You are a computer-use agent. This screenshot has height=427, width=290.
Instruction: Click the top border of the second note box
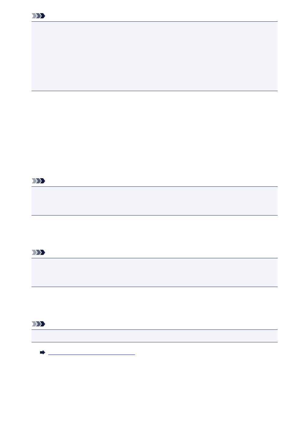click(x=154, y=187)
